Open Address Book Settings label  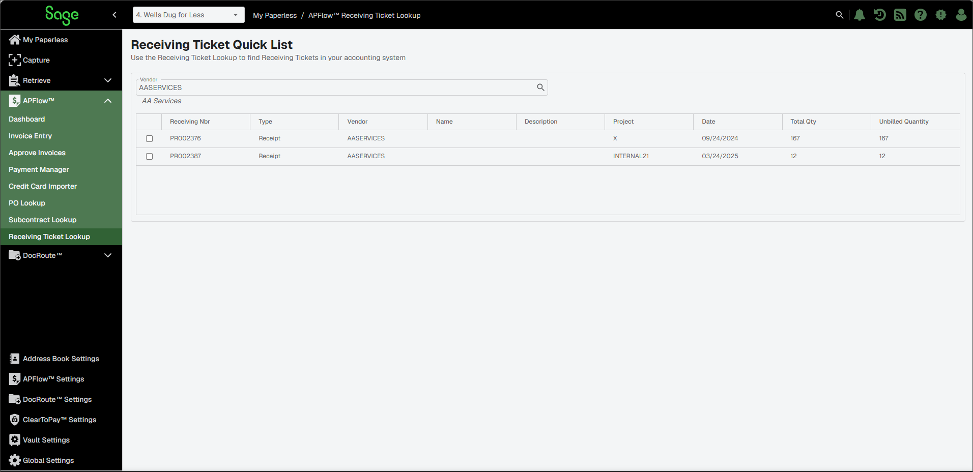click(x=61, y=359)
